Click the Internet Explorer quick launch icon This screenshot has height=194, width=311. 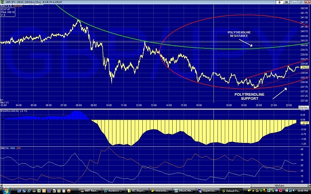pyautogui.click(x=29, y=191)
